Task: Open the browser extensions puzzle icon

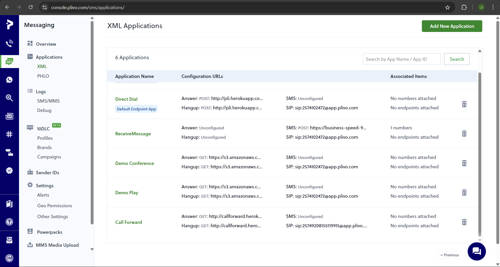Action: pos(464,7)
